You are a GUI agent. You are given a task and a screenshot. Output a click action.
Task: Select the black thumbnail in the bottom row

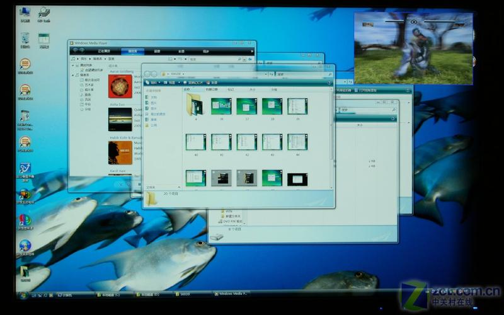click(x=297, y=179)
